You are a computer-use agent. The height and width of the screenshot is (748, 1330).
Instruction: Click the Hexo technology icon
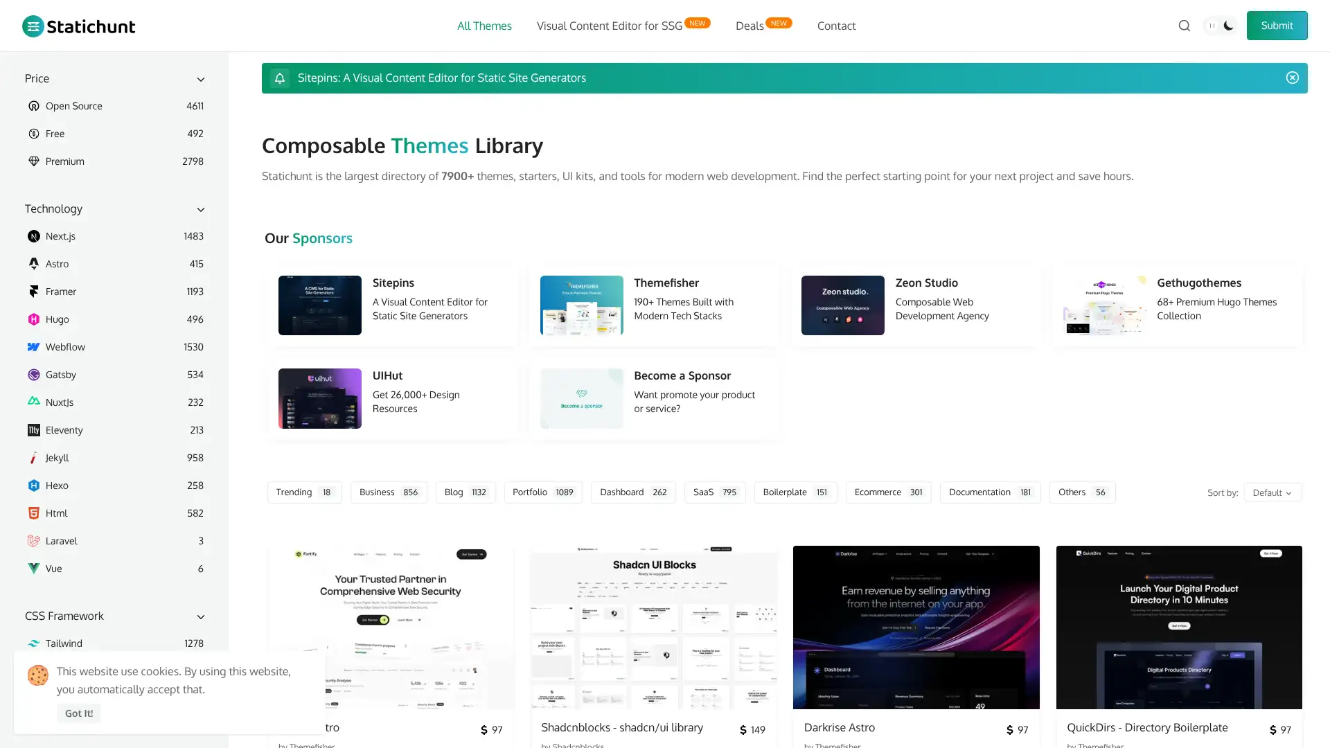(33, 486)
